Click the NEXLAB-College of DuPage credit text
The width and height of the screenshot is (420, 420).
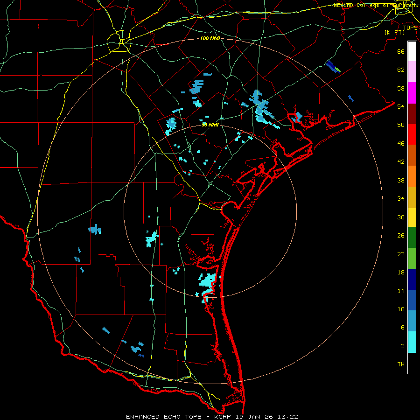point(375,5)
